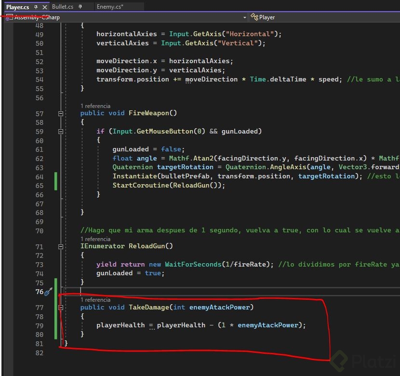
Task: Click on 'verticalAxies' at line 50
Action: [122, 43]
